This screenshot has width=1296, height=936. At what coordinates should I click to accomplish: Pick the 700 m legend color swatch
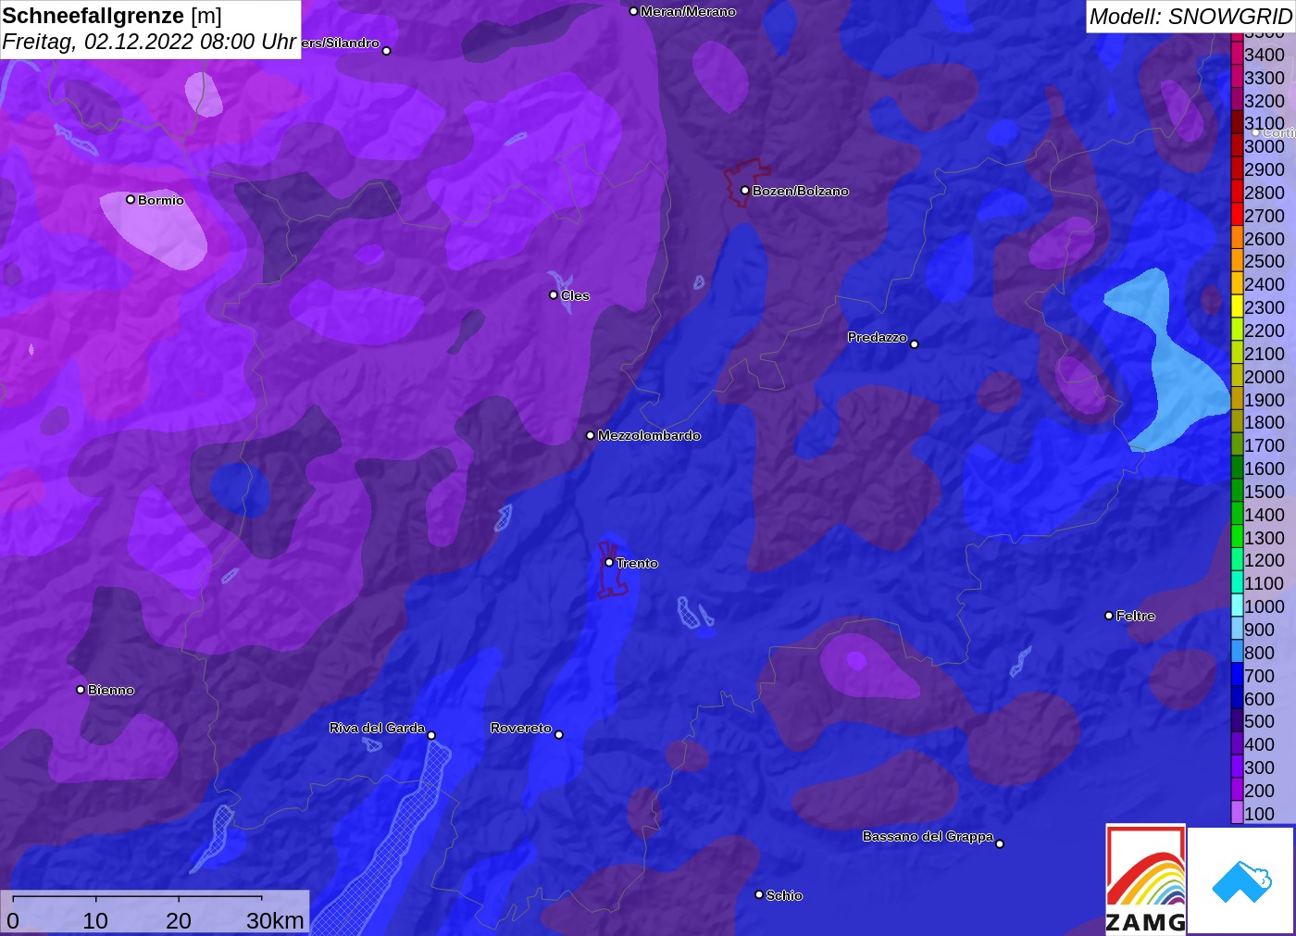tap(1237, 675)
